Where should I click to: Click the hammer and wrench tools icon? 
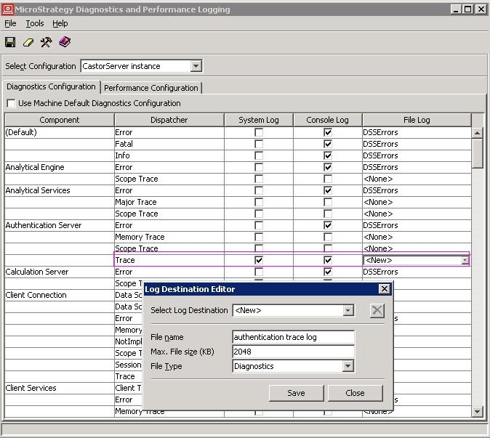click(x=47, y=42)
